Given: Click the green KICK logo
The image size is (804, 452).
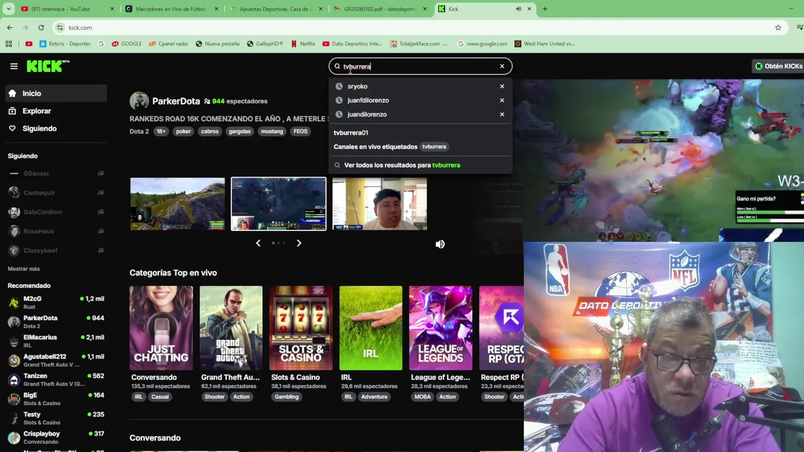Looking at the screenshot, I should coord(48,66).
